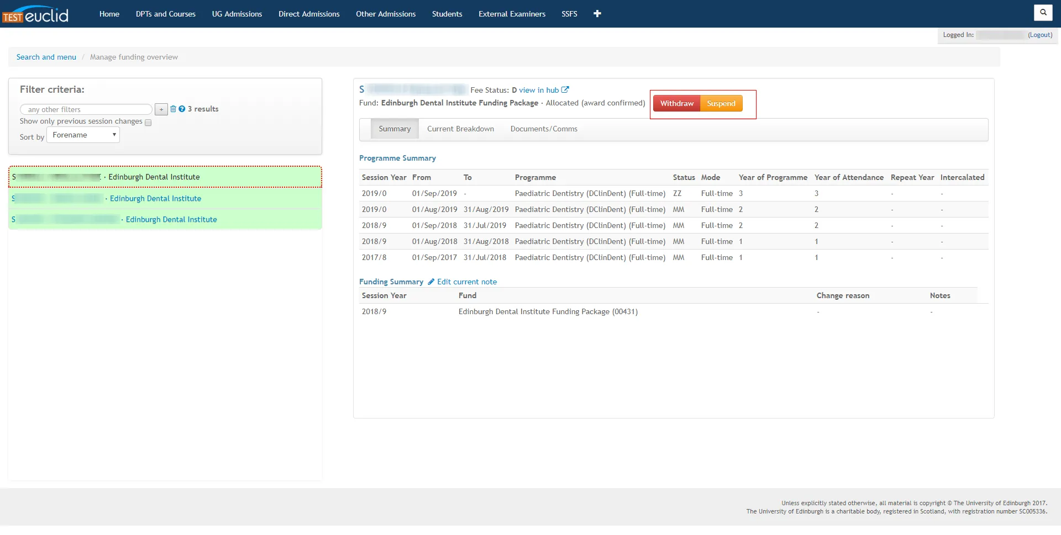The image size is (1061, 535).
Task: Tick Show only previous session changes checkbox
Action: point(148,123)
